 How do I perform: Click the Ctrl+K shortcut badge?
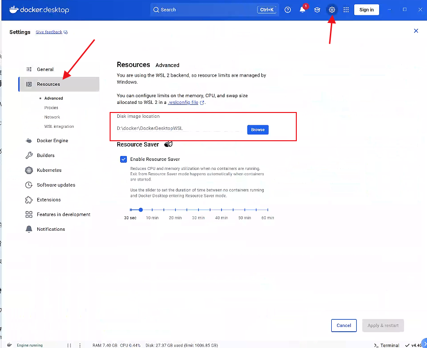coord(267,10)
